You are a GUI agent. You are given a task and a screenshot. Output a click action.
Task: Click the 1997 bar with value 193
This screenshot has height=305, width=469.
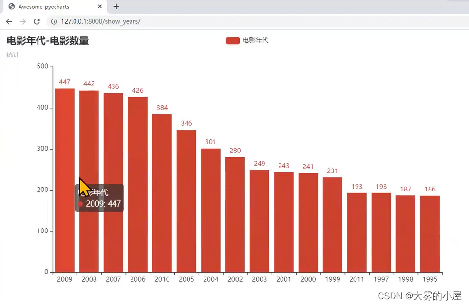(381, 232)
